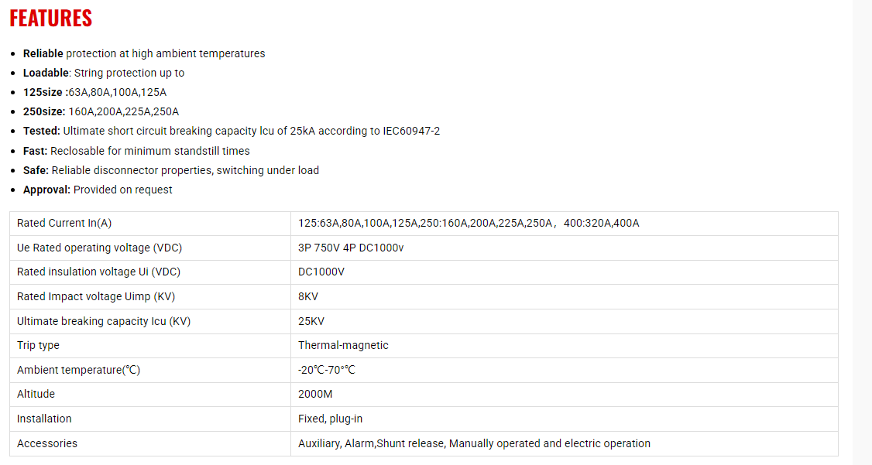This screenshot has height=465, width=872.
Task: Click the Tested bullet mentioning IEC60947-2
Action: point(232,131)
